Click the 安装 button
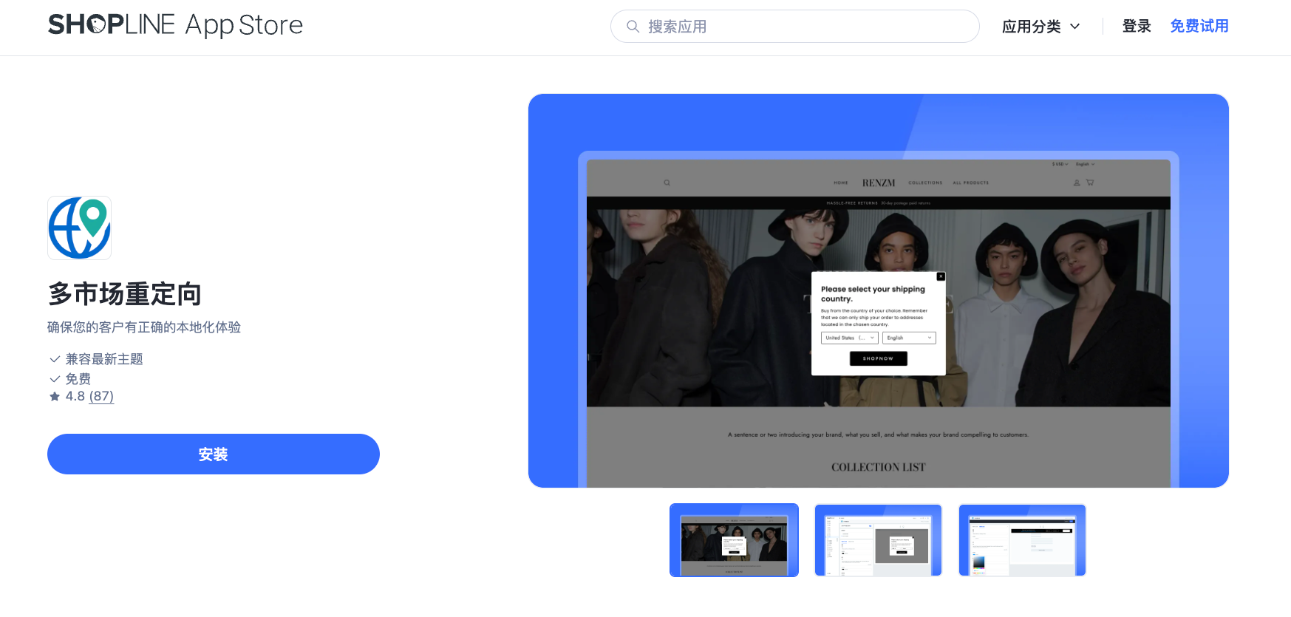This screenshot has height=617, width=1291. (x=214, y=454)
